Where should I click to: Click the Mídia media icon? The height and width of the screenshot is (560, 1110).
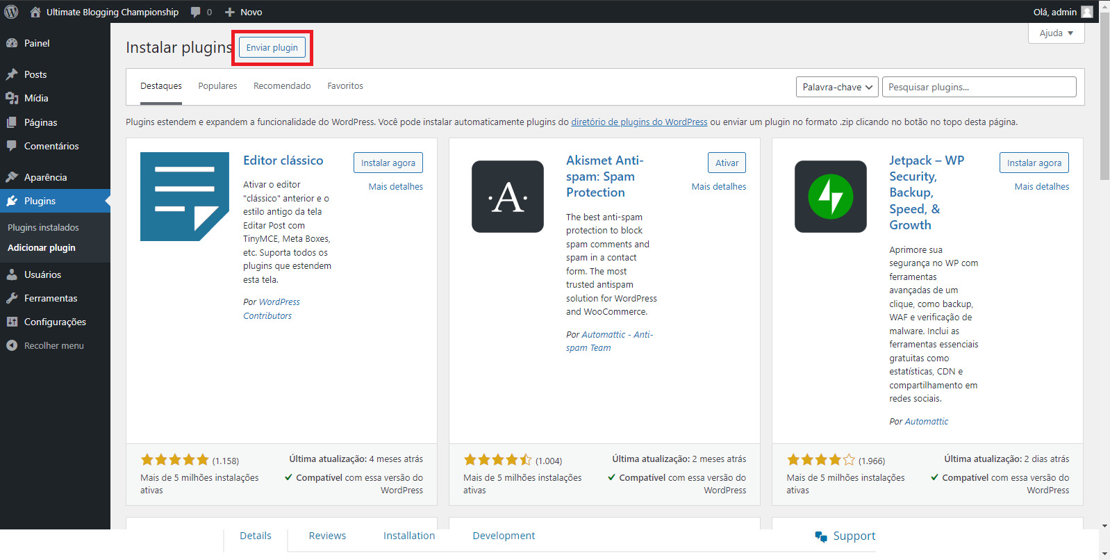pyautogui.click(x=12, y=98)
